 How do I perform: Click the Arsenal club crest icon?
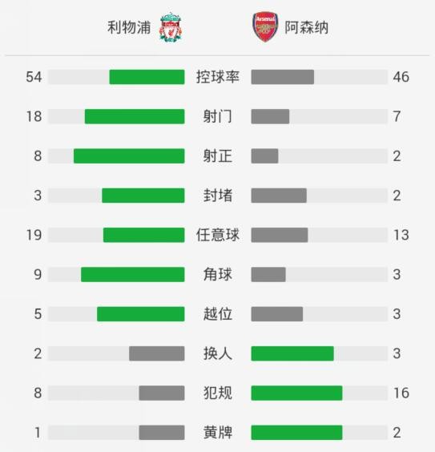(265, 26)
